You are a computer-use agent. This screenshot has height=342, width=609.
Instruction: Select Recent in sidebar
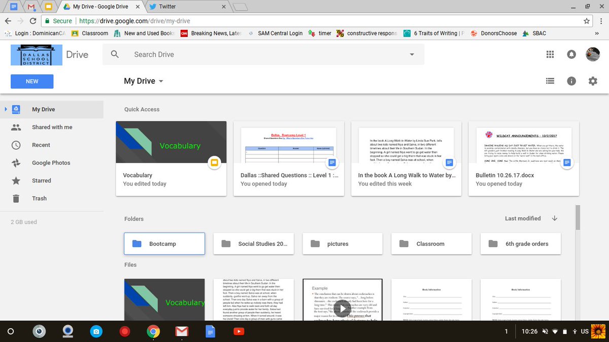[51, 145]
